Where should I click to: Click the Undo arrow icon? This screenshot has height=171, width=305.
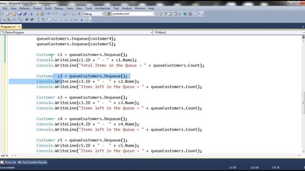pos(49,14)
